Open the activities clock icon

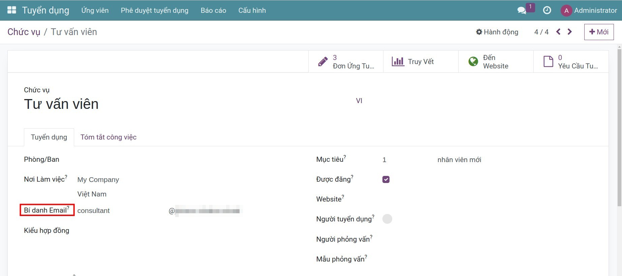[x=547, y=10]
